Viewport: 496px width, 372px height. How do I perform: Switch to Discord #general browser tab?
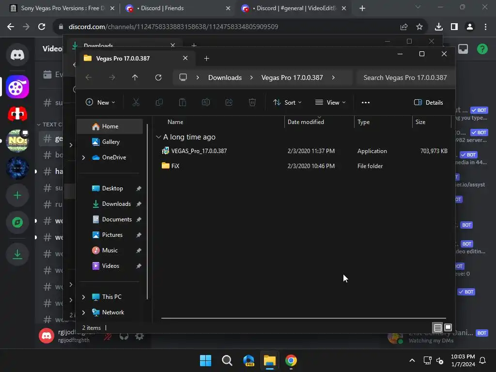(x=294, y=8)
